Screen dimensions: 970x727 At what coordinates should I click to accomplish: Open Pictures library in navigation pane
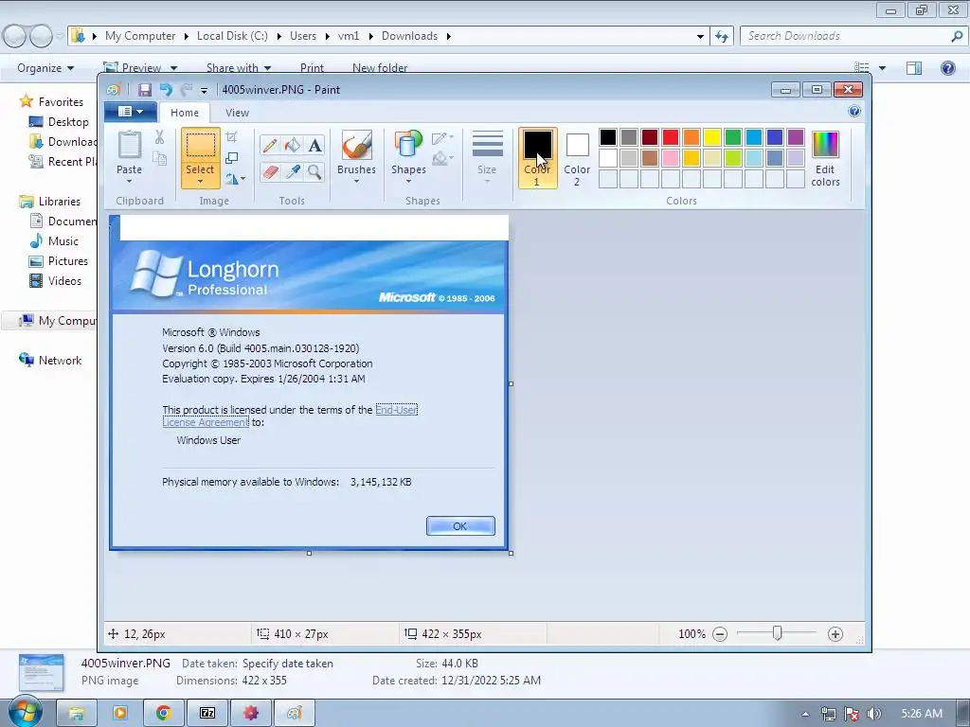[x=68, y=261]
